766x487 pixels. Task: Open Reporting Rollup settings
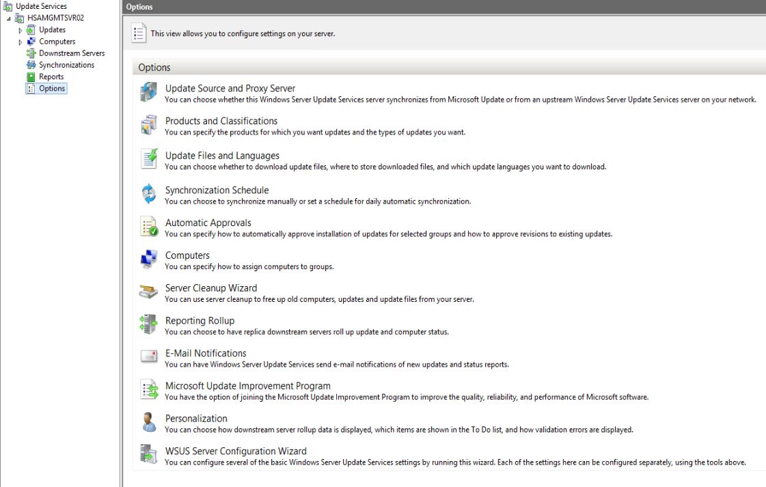coord(200,321)
